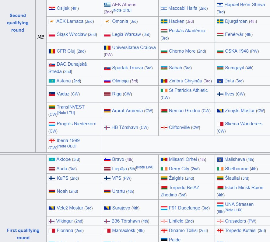
Task: Open the Derry City club link
Action: (x=179, y=169)
